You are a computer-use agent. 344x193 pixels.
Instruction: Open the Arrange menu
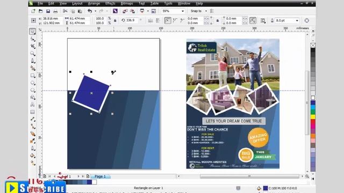click(x=94, y=3)
